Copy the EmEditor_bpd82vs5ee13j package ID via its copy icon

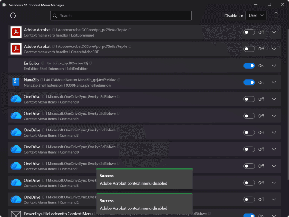pyautogui.click(x=91, y=63)
